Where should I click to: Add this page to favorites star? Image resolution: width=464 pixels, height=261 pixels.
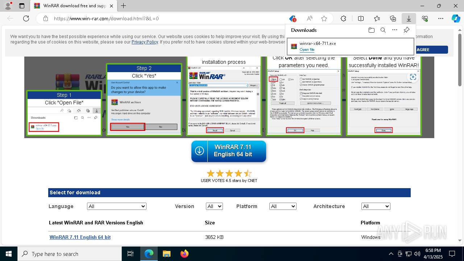[x=324, y=18]
